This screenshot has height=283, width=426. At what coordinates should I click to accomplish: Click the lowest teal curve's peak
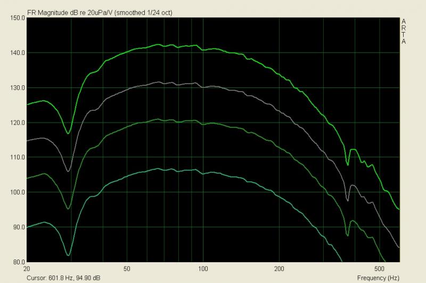click(158, 168)
